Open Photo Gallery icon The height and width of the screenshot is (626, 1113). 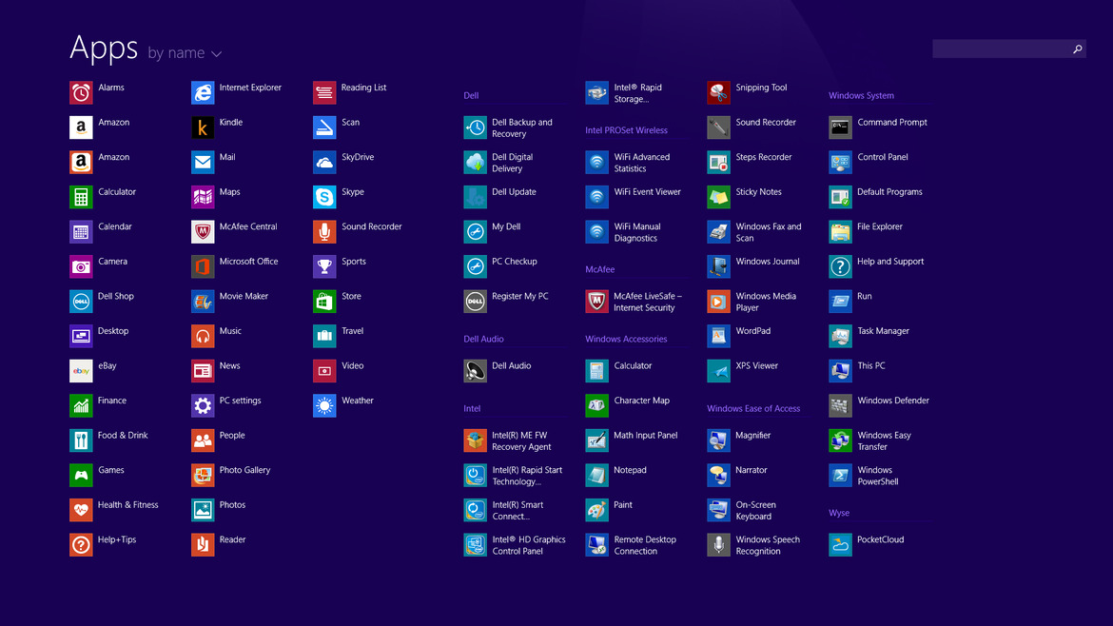coord(203,475)
